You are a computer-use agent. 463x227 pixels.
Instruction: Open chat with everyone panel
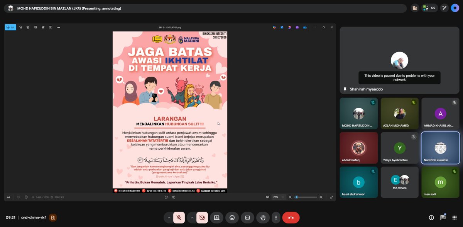click(x=443, y=218)
